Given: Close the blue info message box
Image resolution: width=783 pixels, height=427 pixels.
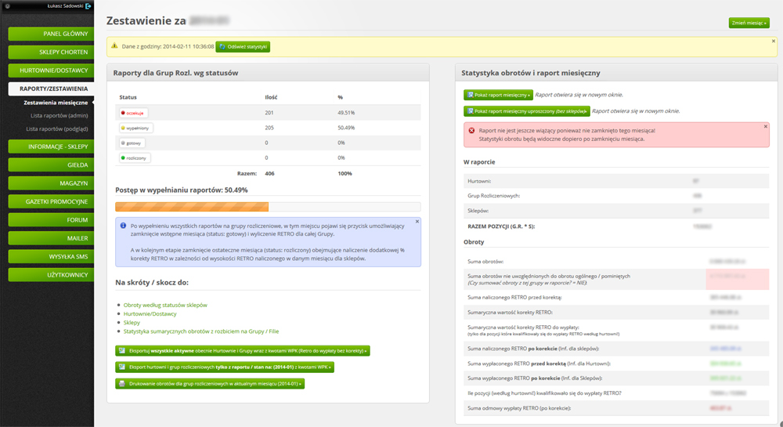Looking at the screenshot, I should (x=417, y=221).
